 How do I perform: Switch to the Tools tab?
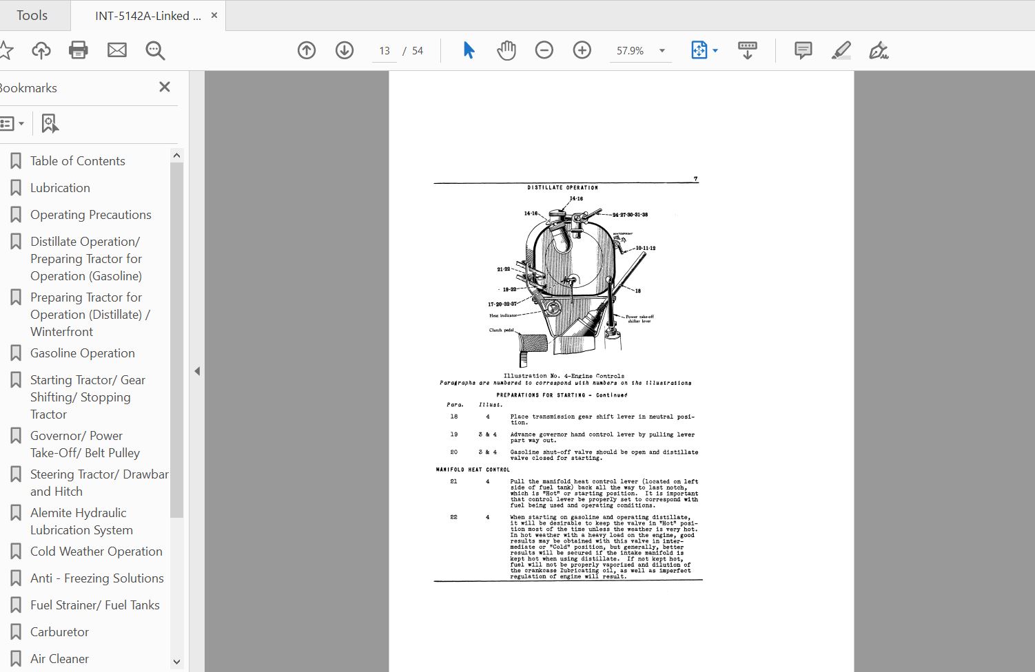[32, 15]
